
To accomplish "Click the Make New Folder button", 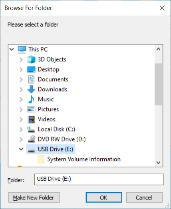I will point(34,197).
